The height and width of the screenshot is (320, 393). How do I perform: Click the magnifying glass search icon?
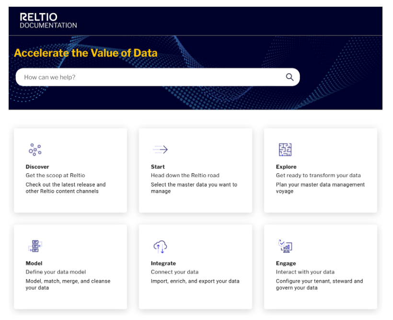[x=289, y=77]
